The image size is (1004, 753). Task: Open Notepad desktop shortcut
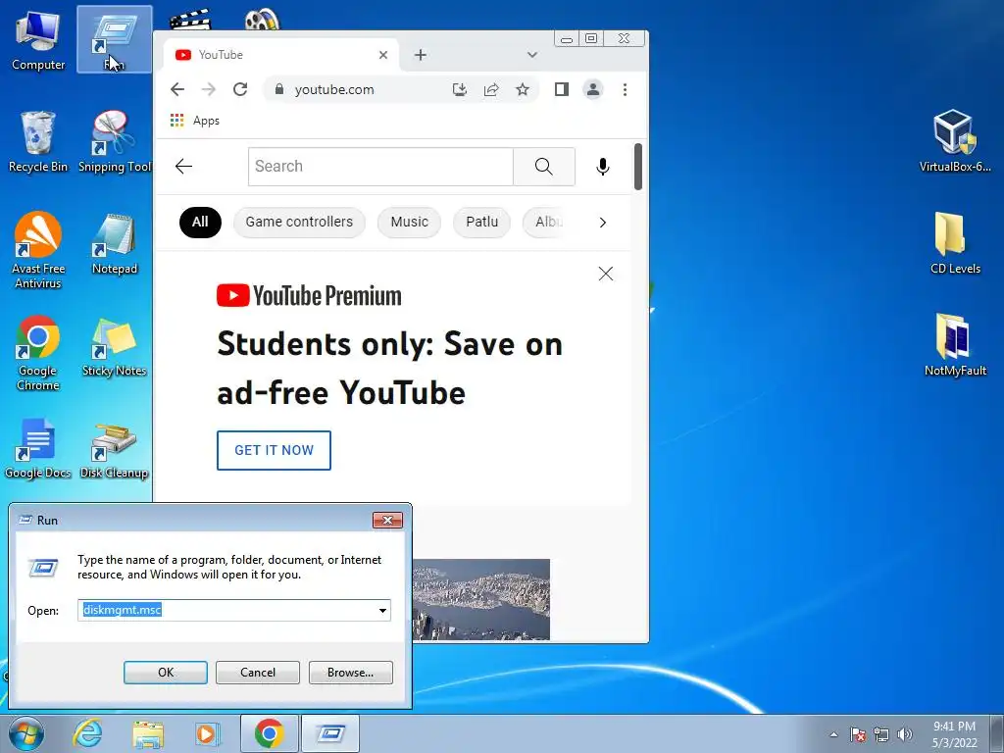114,243
